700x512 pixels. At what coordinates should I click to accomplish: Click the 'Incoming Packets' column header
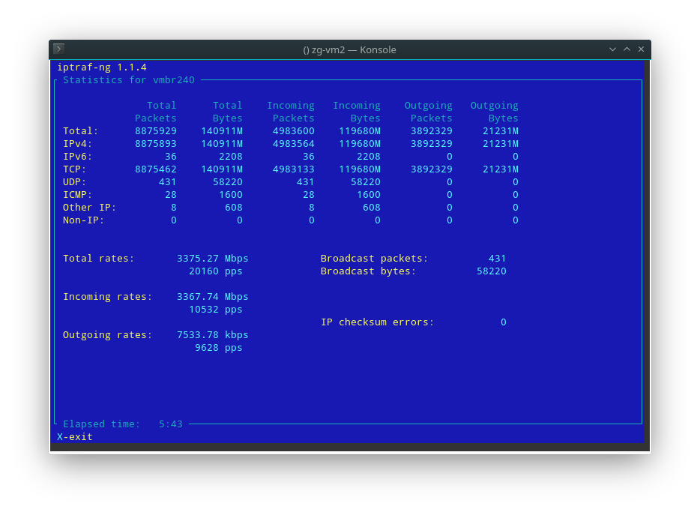tap(291, 112)
